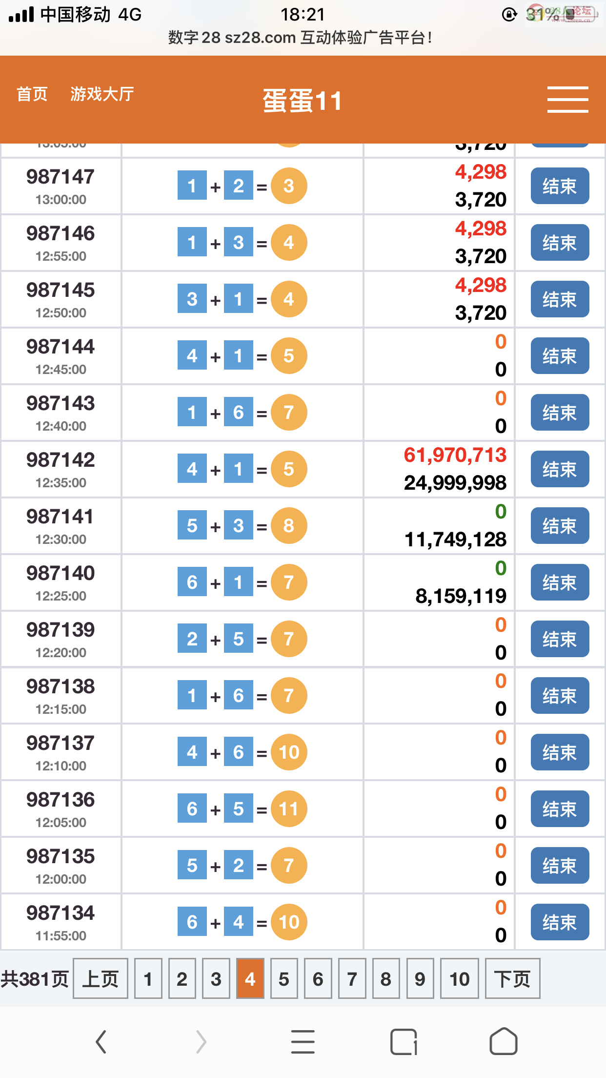
Task: Click 结束 button for round 987147
Action: 560,186
